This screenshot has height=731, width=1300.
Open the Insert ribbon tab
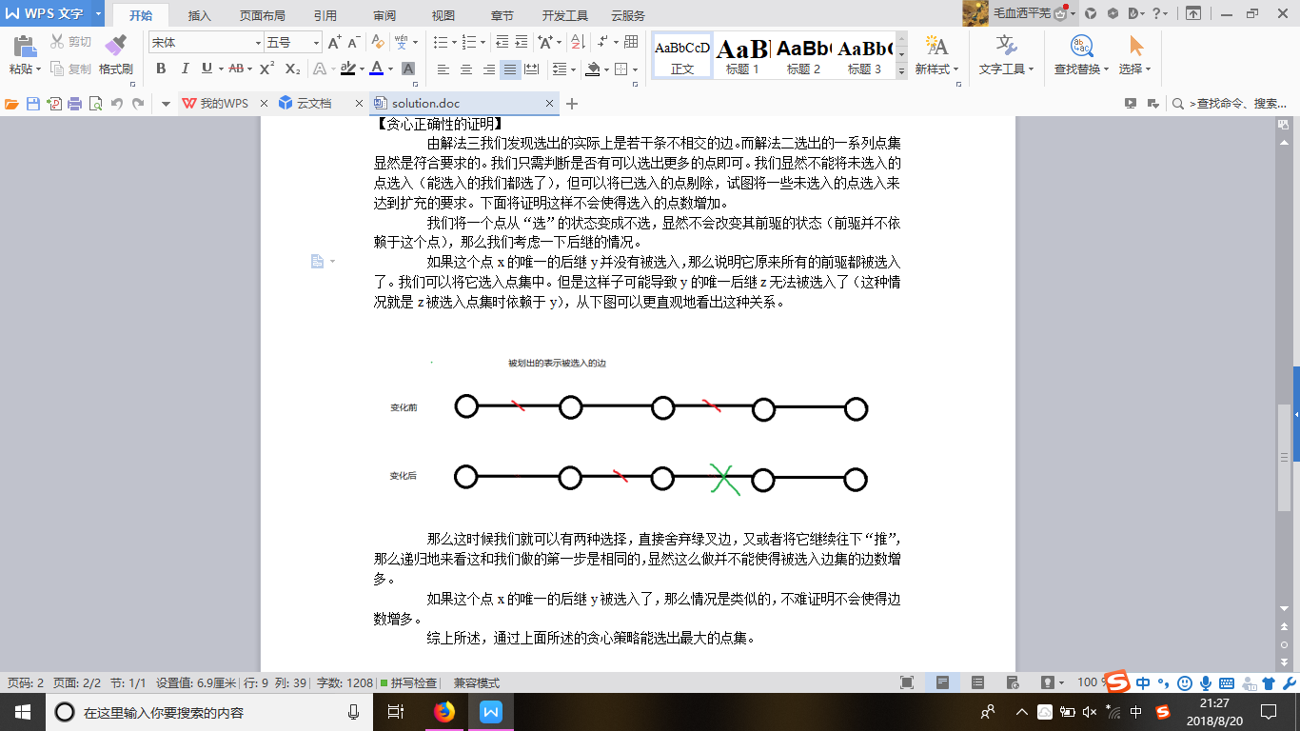pos(200,15)
